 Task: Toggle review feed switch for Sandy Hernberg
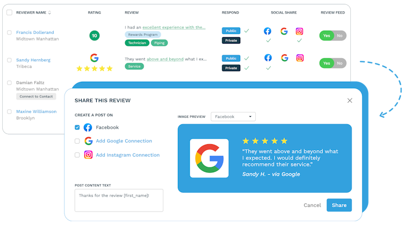tap(333, 63)
